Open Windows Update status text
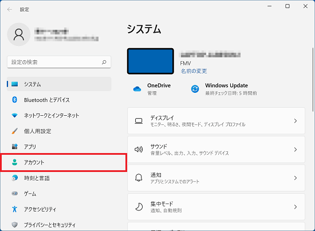This screenshot has height=231, width=315. click(x=231, y=93)
